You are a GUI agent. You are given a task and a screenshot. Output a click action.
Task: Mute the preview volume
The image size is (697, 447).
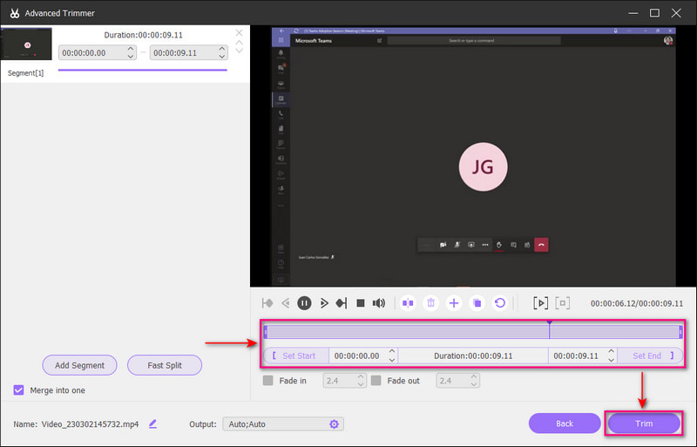[x=379, y=303]
